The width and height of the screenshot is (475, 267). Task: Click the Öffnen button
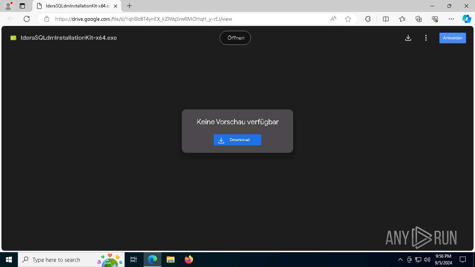(235, 38)
